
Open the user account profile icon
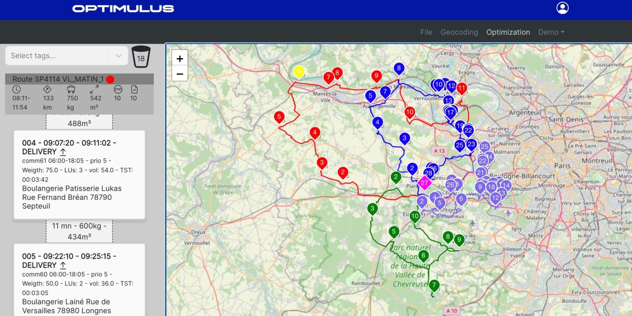(x=562, y=8)
